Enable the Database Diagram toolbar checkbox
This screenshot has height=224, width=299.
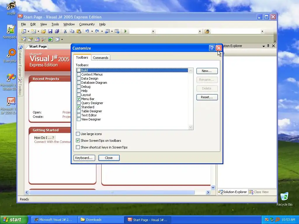pos(79,83)
